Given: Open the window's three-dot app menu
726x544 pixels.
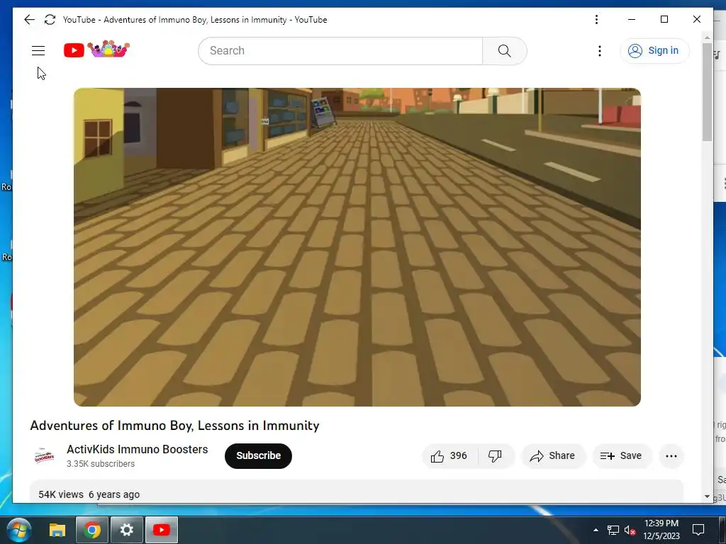Looking at the screenshot, I should [596, 19].
